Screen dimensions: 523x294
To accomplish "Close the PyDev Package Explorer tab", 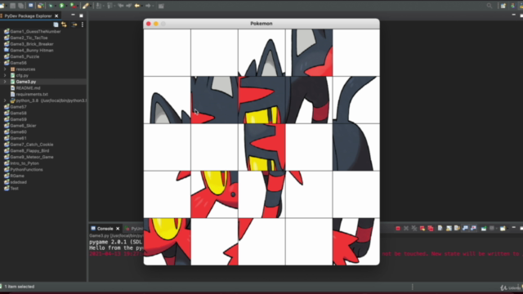I will point(56,16).
